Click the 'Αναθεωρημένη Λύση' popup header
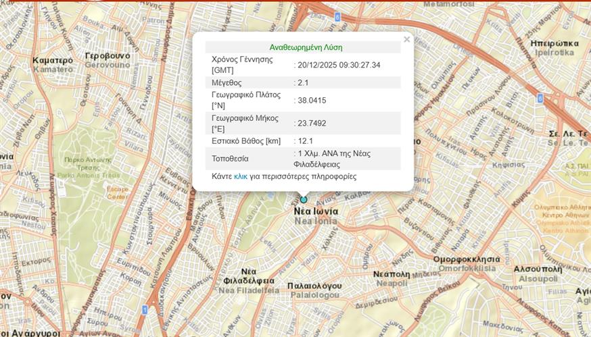 coord(306,47)
